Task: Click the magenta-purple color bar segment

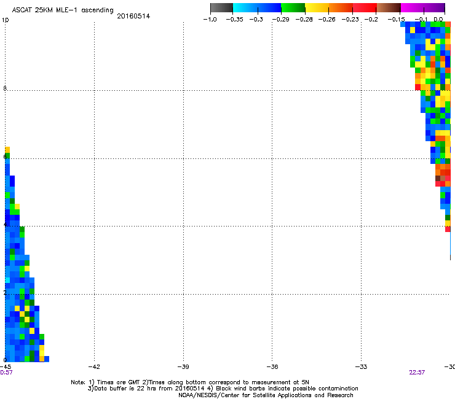Action: 423,8
